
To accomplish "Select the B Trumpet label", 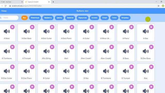I will coord(126,78).
